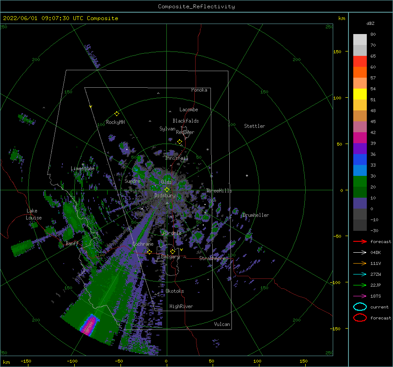Select the Stettler label

pyautogui.click(x=255, y=126)
